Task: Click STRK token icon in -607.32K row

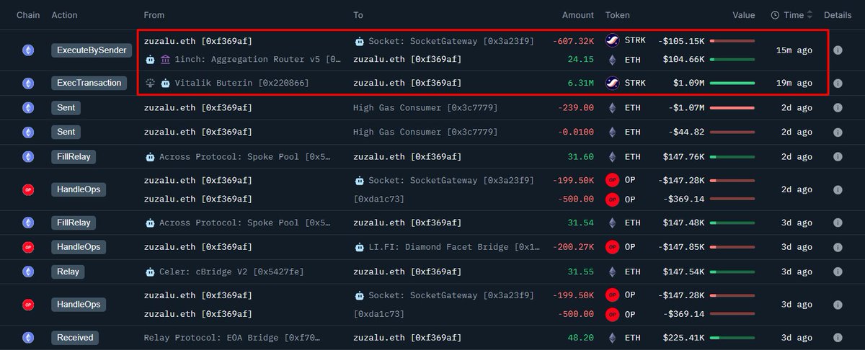Action: click(613, 41)
